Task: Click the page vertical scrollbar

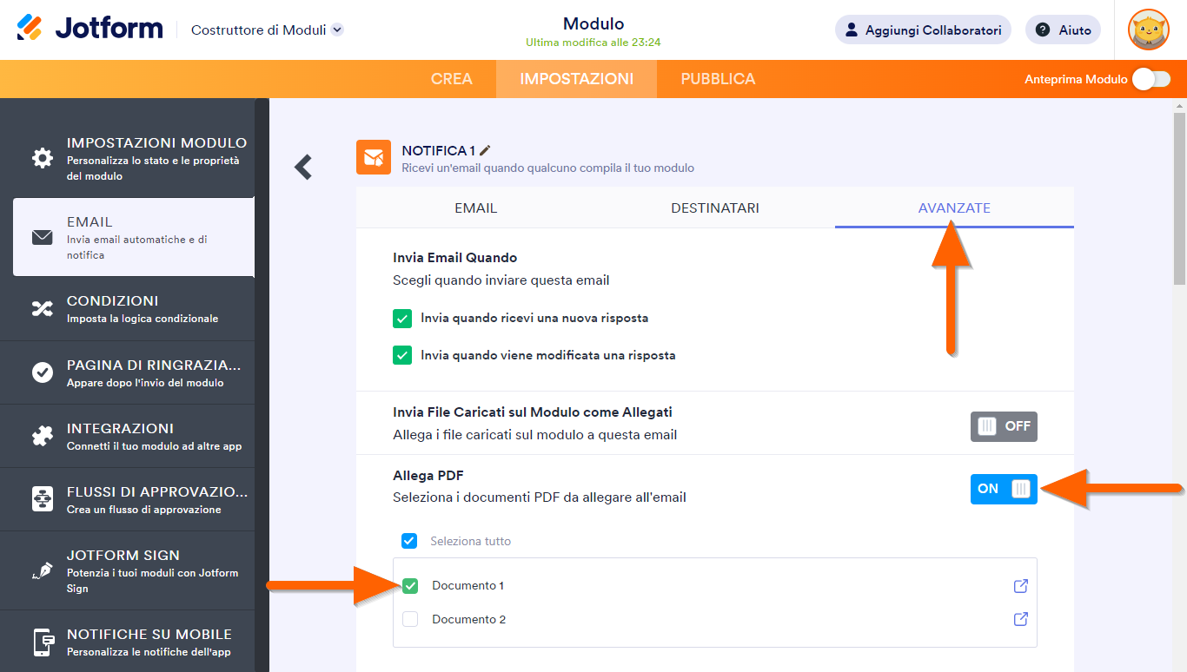Action: [1179, 198]
